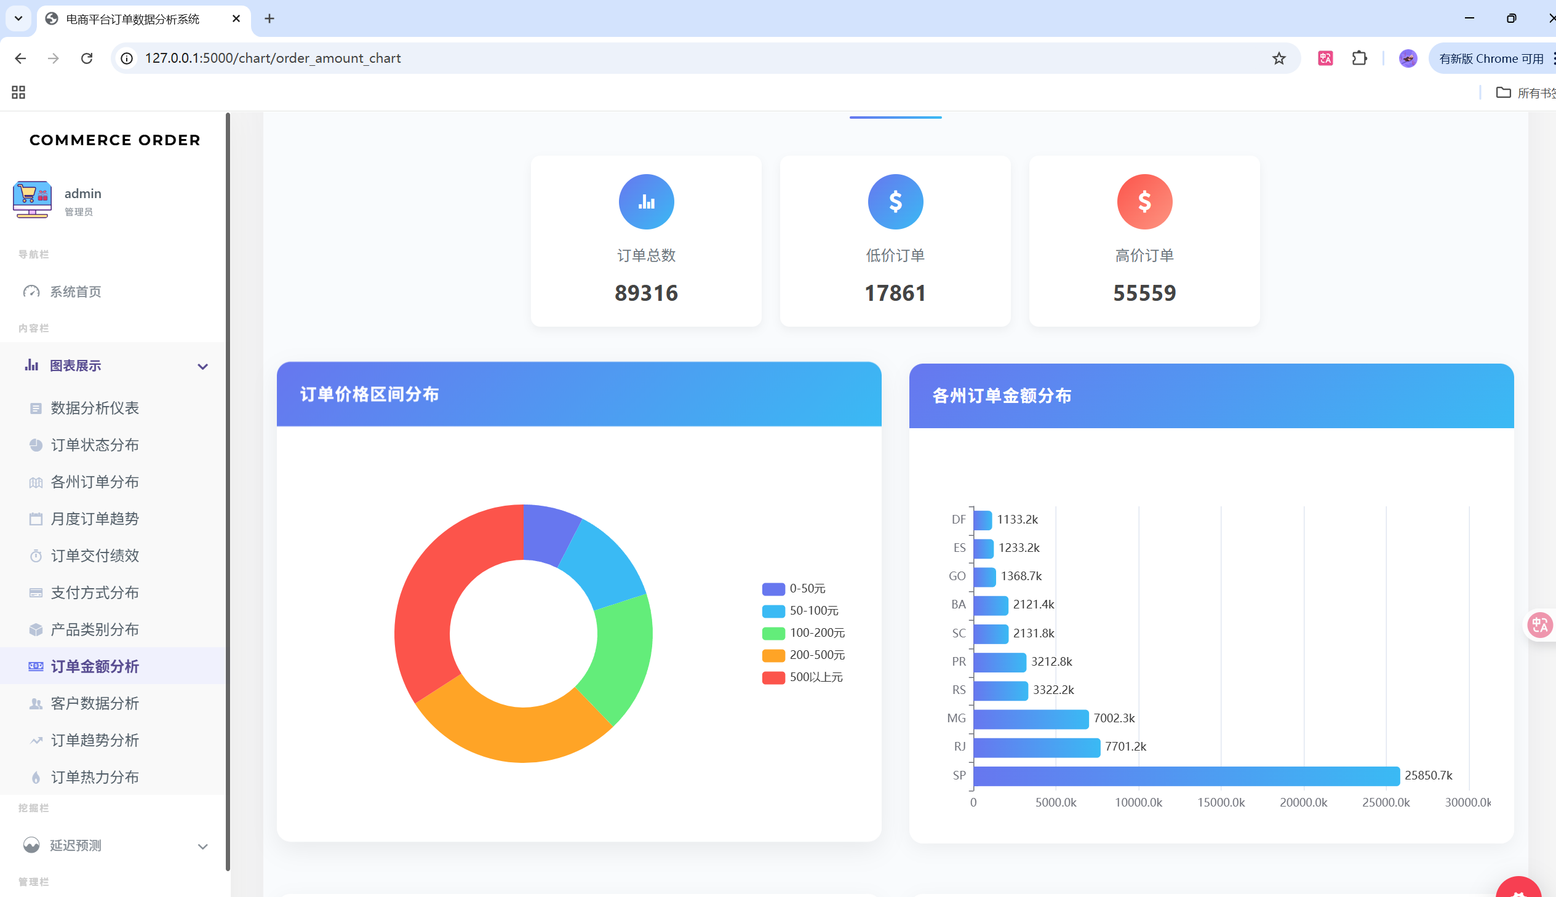Viewport: 1556px width, 897px height.
Task: Select the 订单交付绩效 menu item
Action: 95,556
